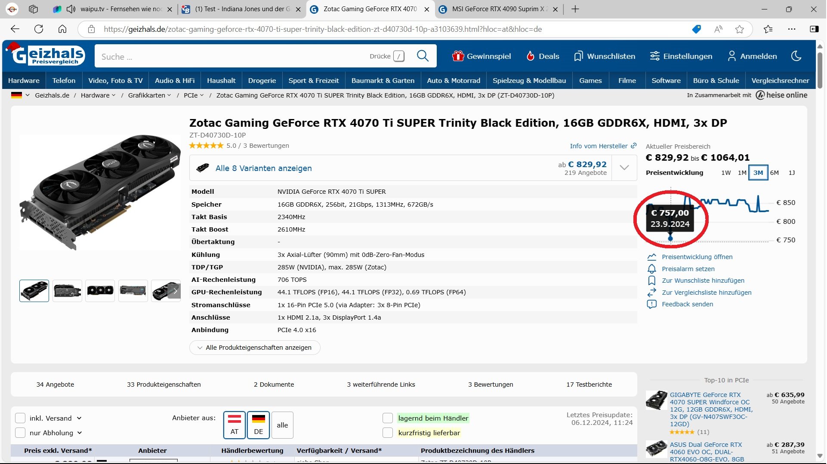Click the search magnifier icon
The width and height of the screenshot is (827, 464).
click(x=423, y=56)
